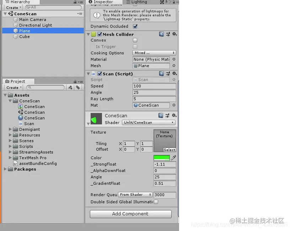The width and height of the screenshot is (291, 231).
Task: Click the Mat field object picker circle
Action: point(174,105)
